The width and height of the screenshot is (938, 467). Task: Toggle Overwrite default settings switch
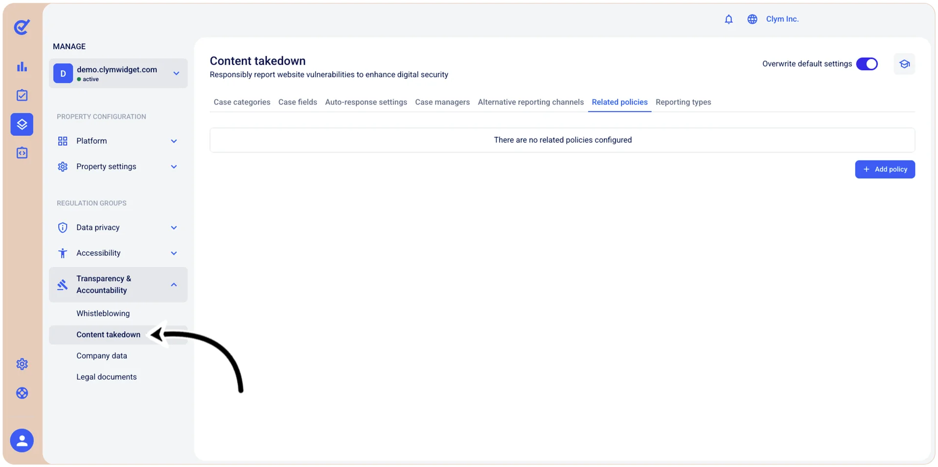(867, 64)
